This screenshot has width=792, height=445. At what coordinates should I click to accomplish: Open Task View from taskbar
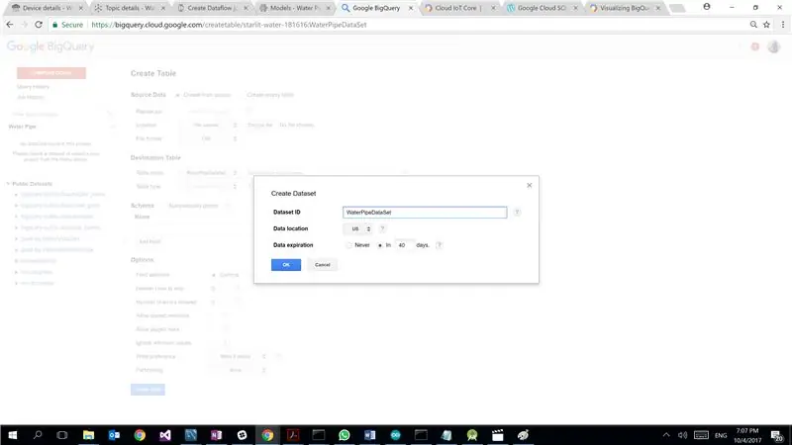[62, 435]
